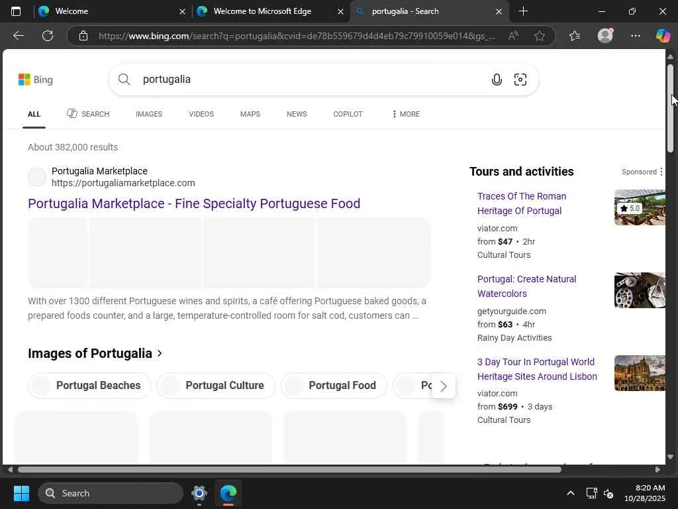Click the Bing logo
The width and height of the screenshot is (678, 509).
36,80
